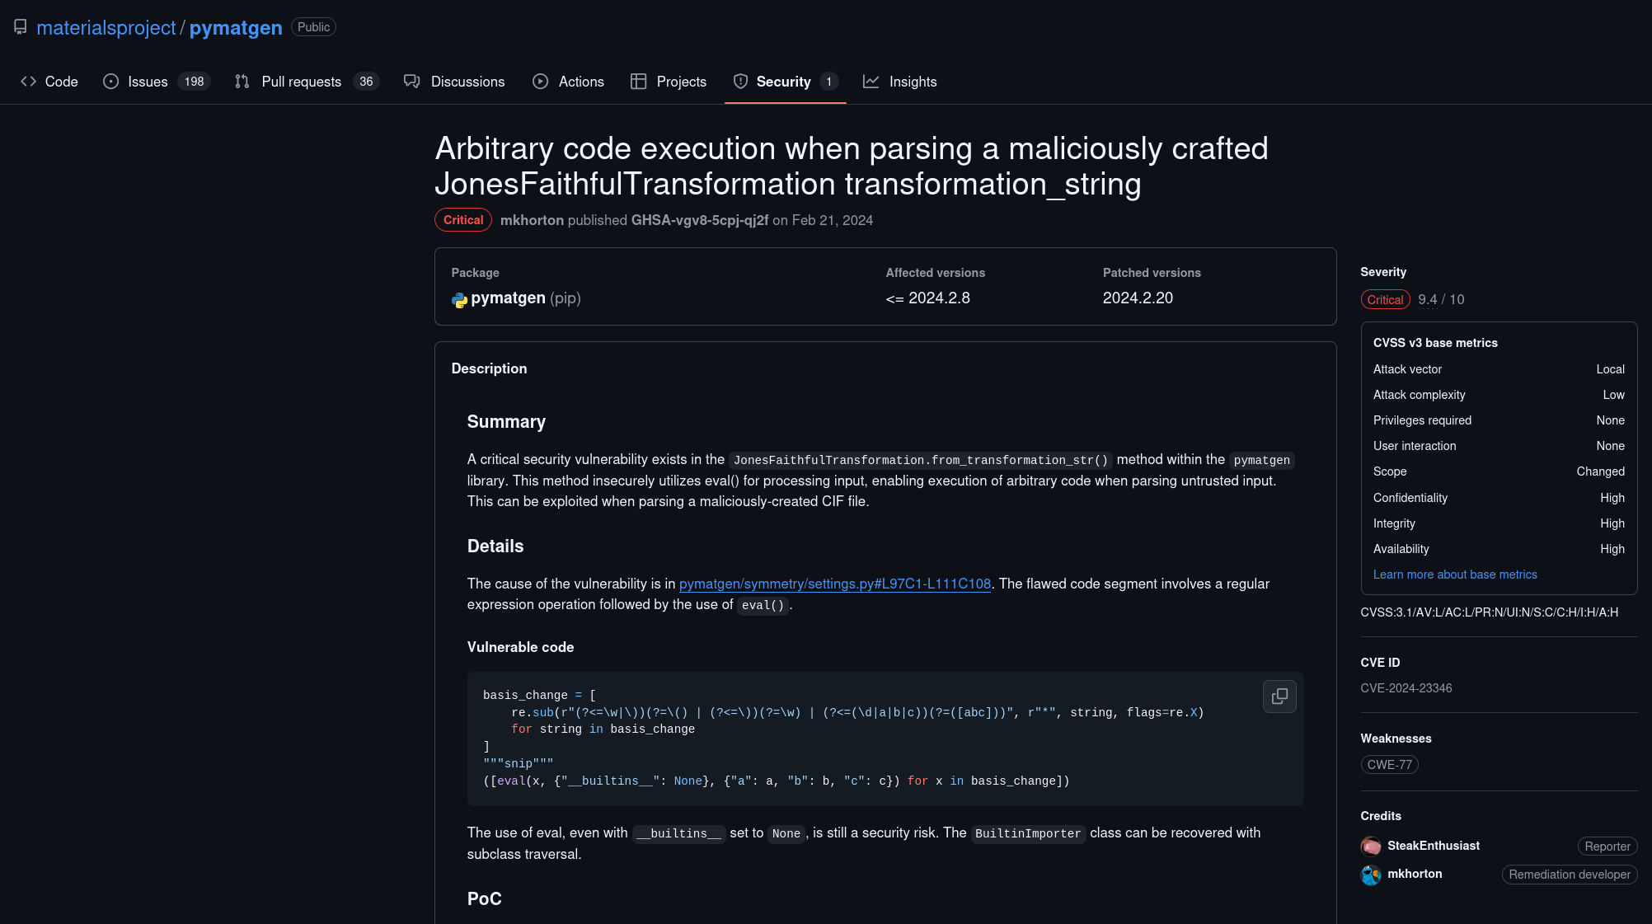Copy the vulnerable code snippet

(x=1279, y=697)
